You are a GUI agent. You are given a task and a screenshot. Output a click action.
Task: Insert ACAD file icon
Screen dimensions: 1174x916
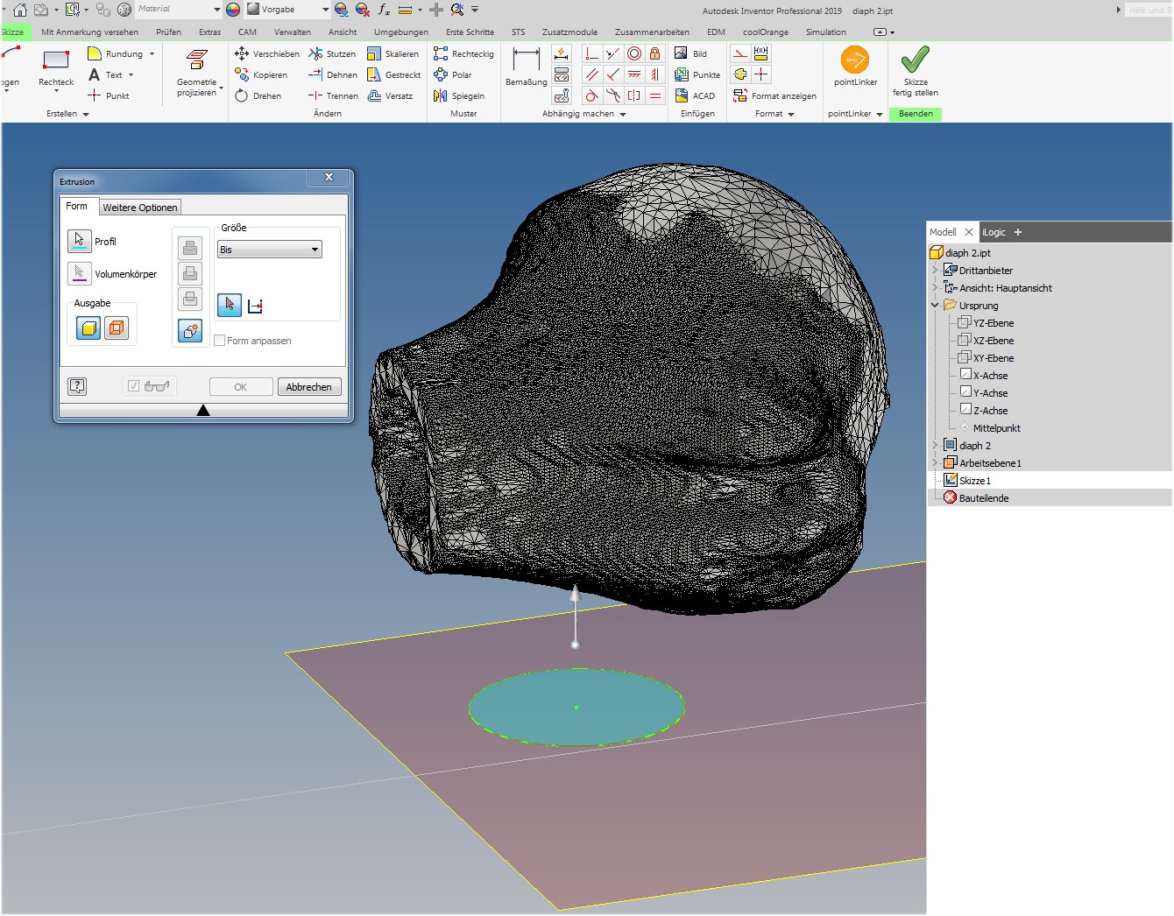coord(696,96)
